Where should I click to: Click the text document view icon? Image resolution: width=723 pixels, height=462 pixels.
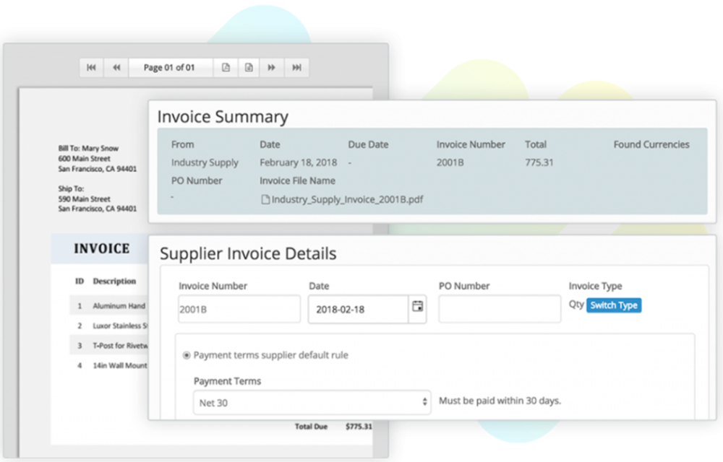249,68
